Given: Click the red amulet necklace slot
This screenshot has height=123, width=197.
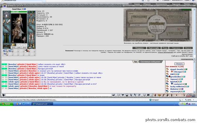Looking at the screenshot, I should click(32, 15).
